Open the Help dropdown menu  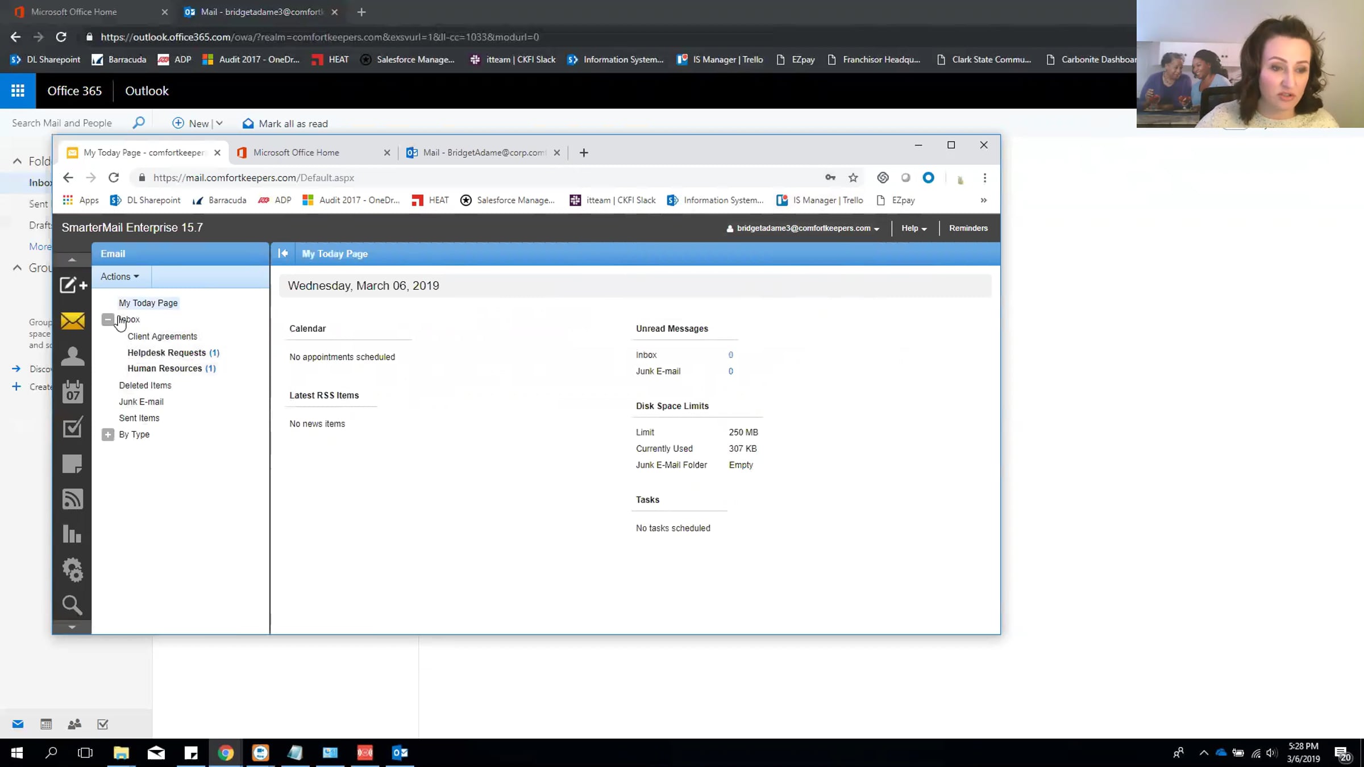pos(913,228)
